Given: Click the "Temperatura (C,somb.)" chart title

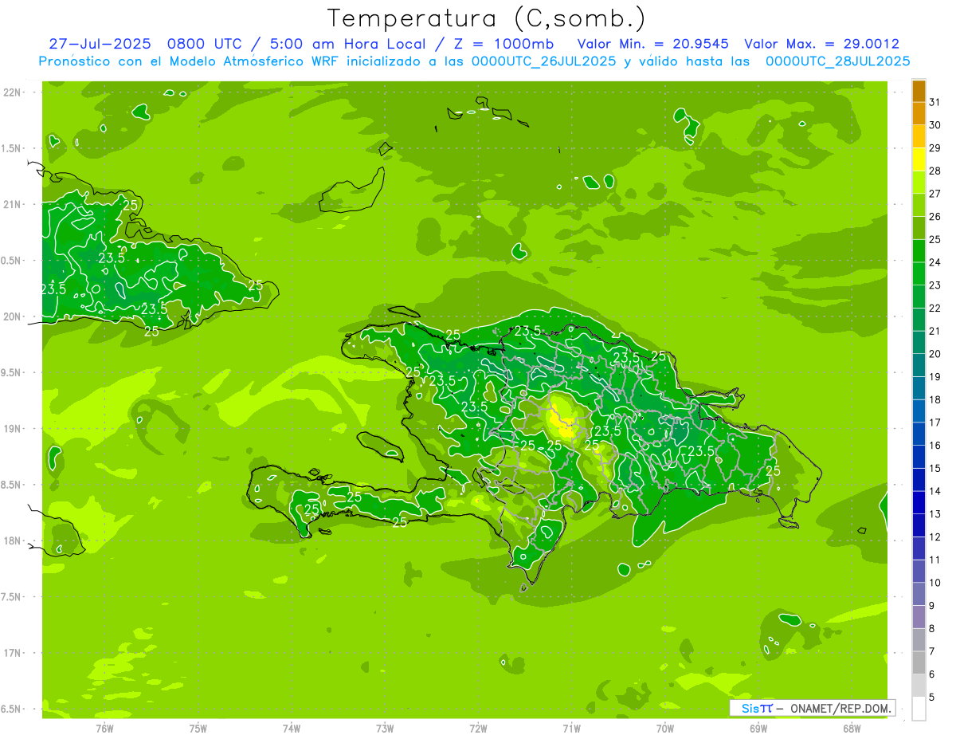Looking at the screenshot, I should 487,18.
